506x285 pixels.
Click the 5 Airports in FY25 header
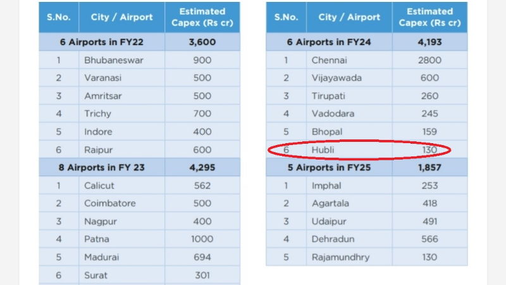[x=329, y=167]
